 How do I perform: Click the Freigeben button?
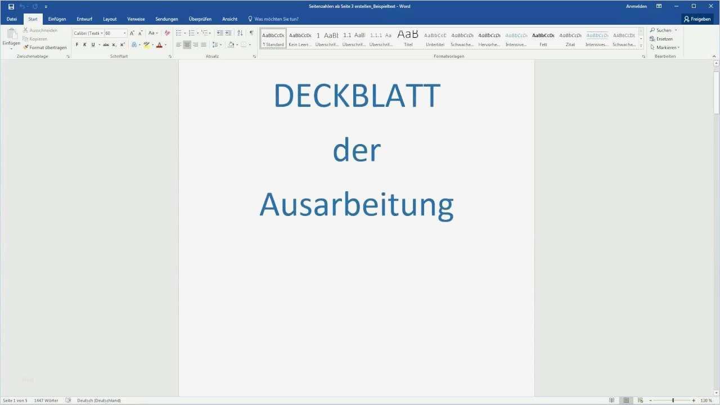[697, 19]
